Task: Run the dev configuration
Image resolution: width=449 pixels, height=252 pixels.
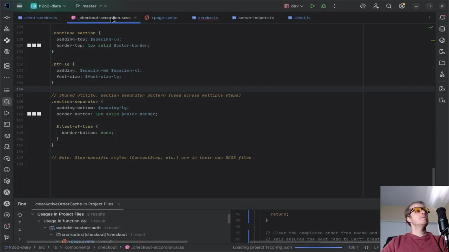Action: (313, 6)
